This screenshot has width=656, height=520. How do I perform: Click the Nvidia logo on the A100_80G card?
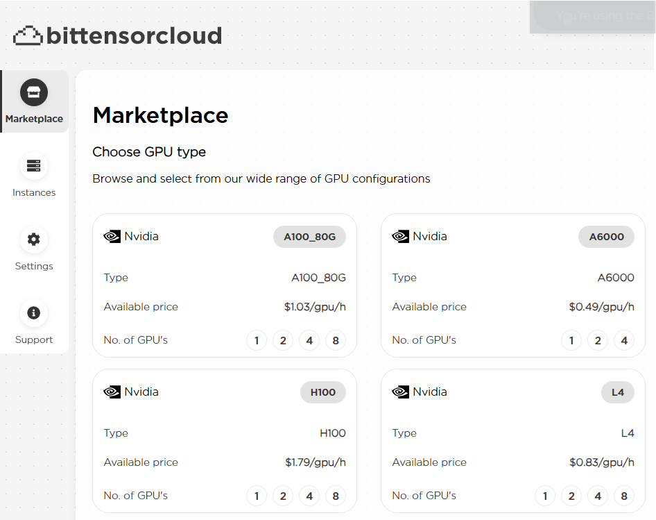111,236
